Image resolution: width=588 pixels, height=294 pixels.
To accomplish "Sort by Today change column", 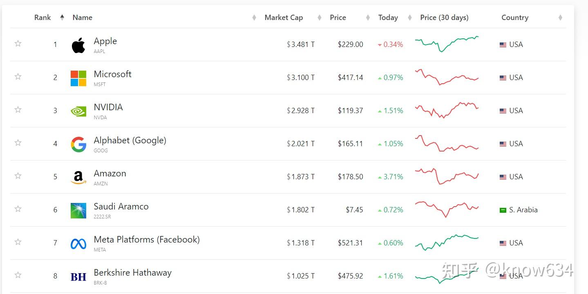I will (388, 18).
